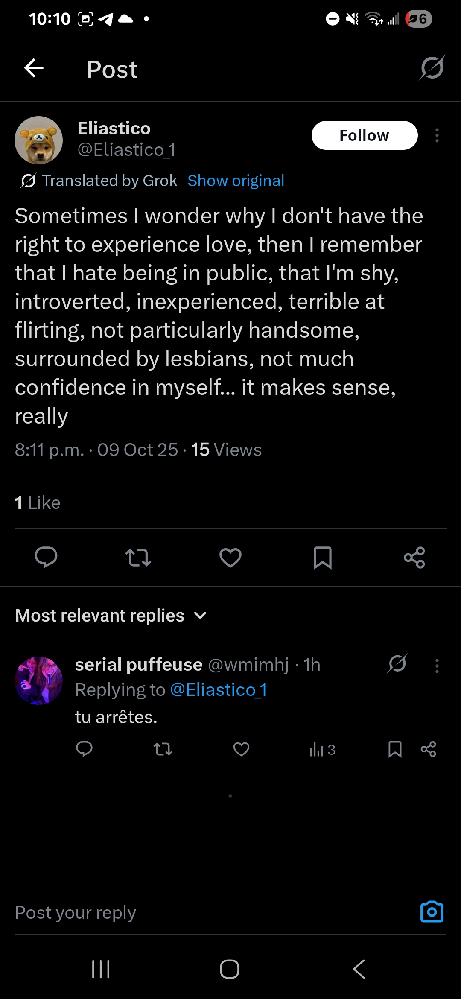Viewport: 461px width, 999px height.
Task: Bookmark the main post
Action: (323, 558)
